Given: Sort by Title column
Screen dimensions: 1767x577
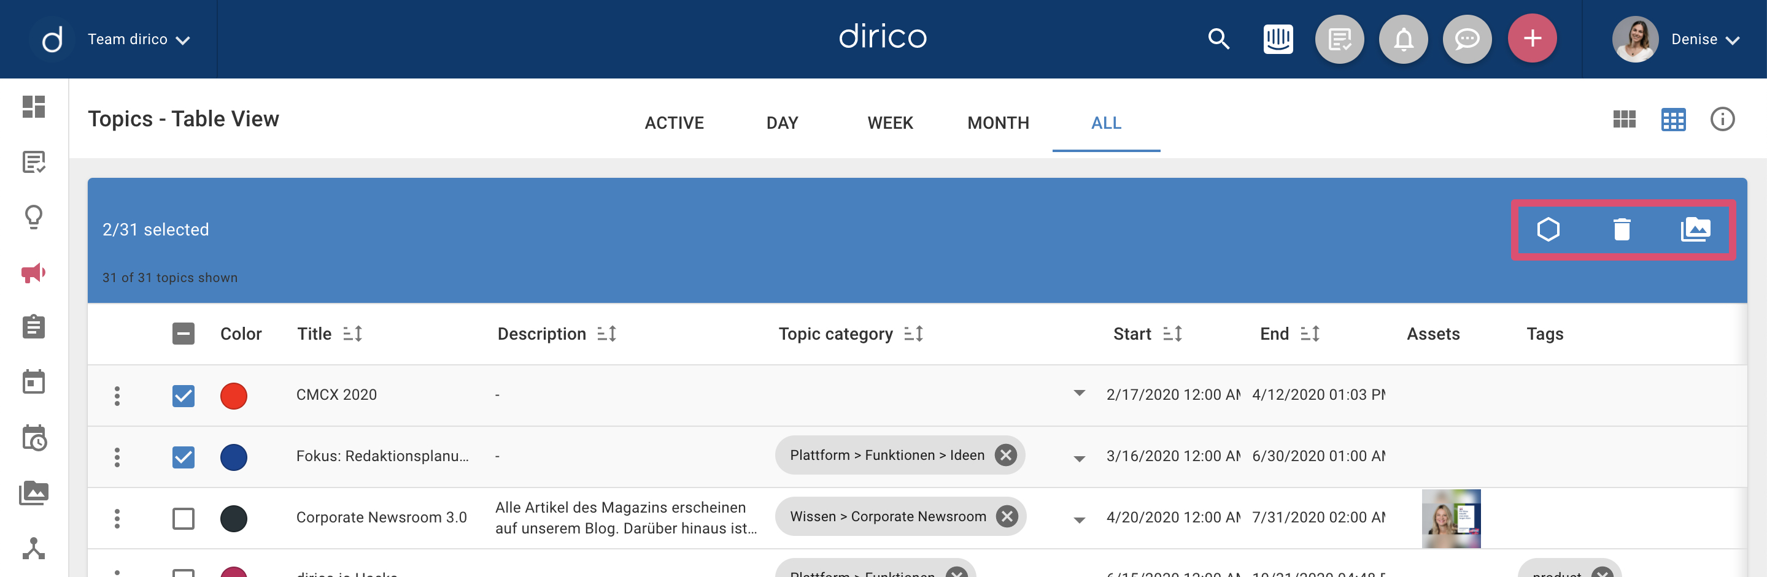Looking at the screenshot, I should (x=352, y=334).
